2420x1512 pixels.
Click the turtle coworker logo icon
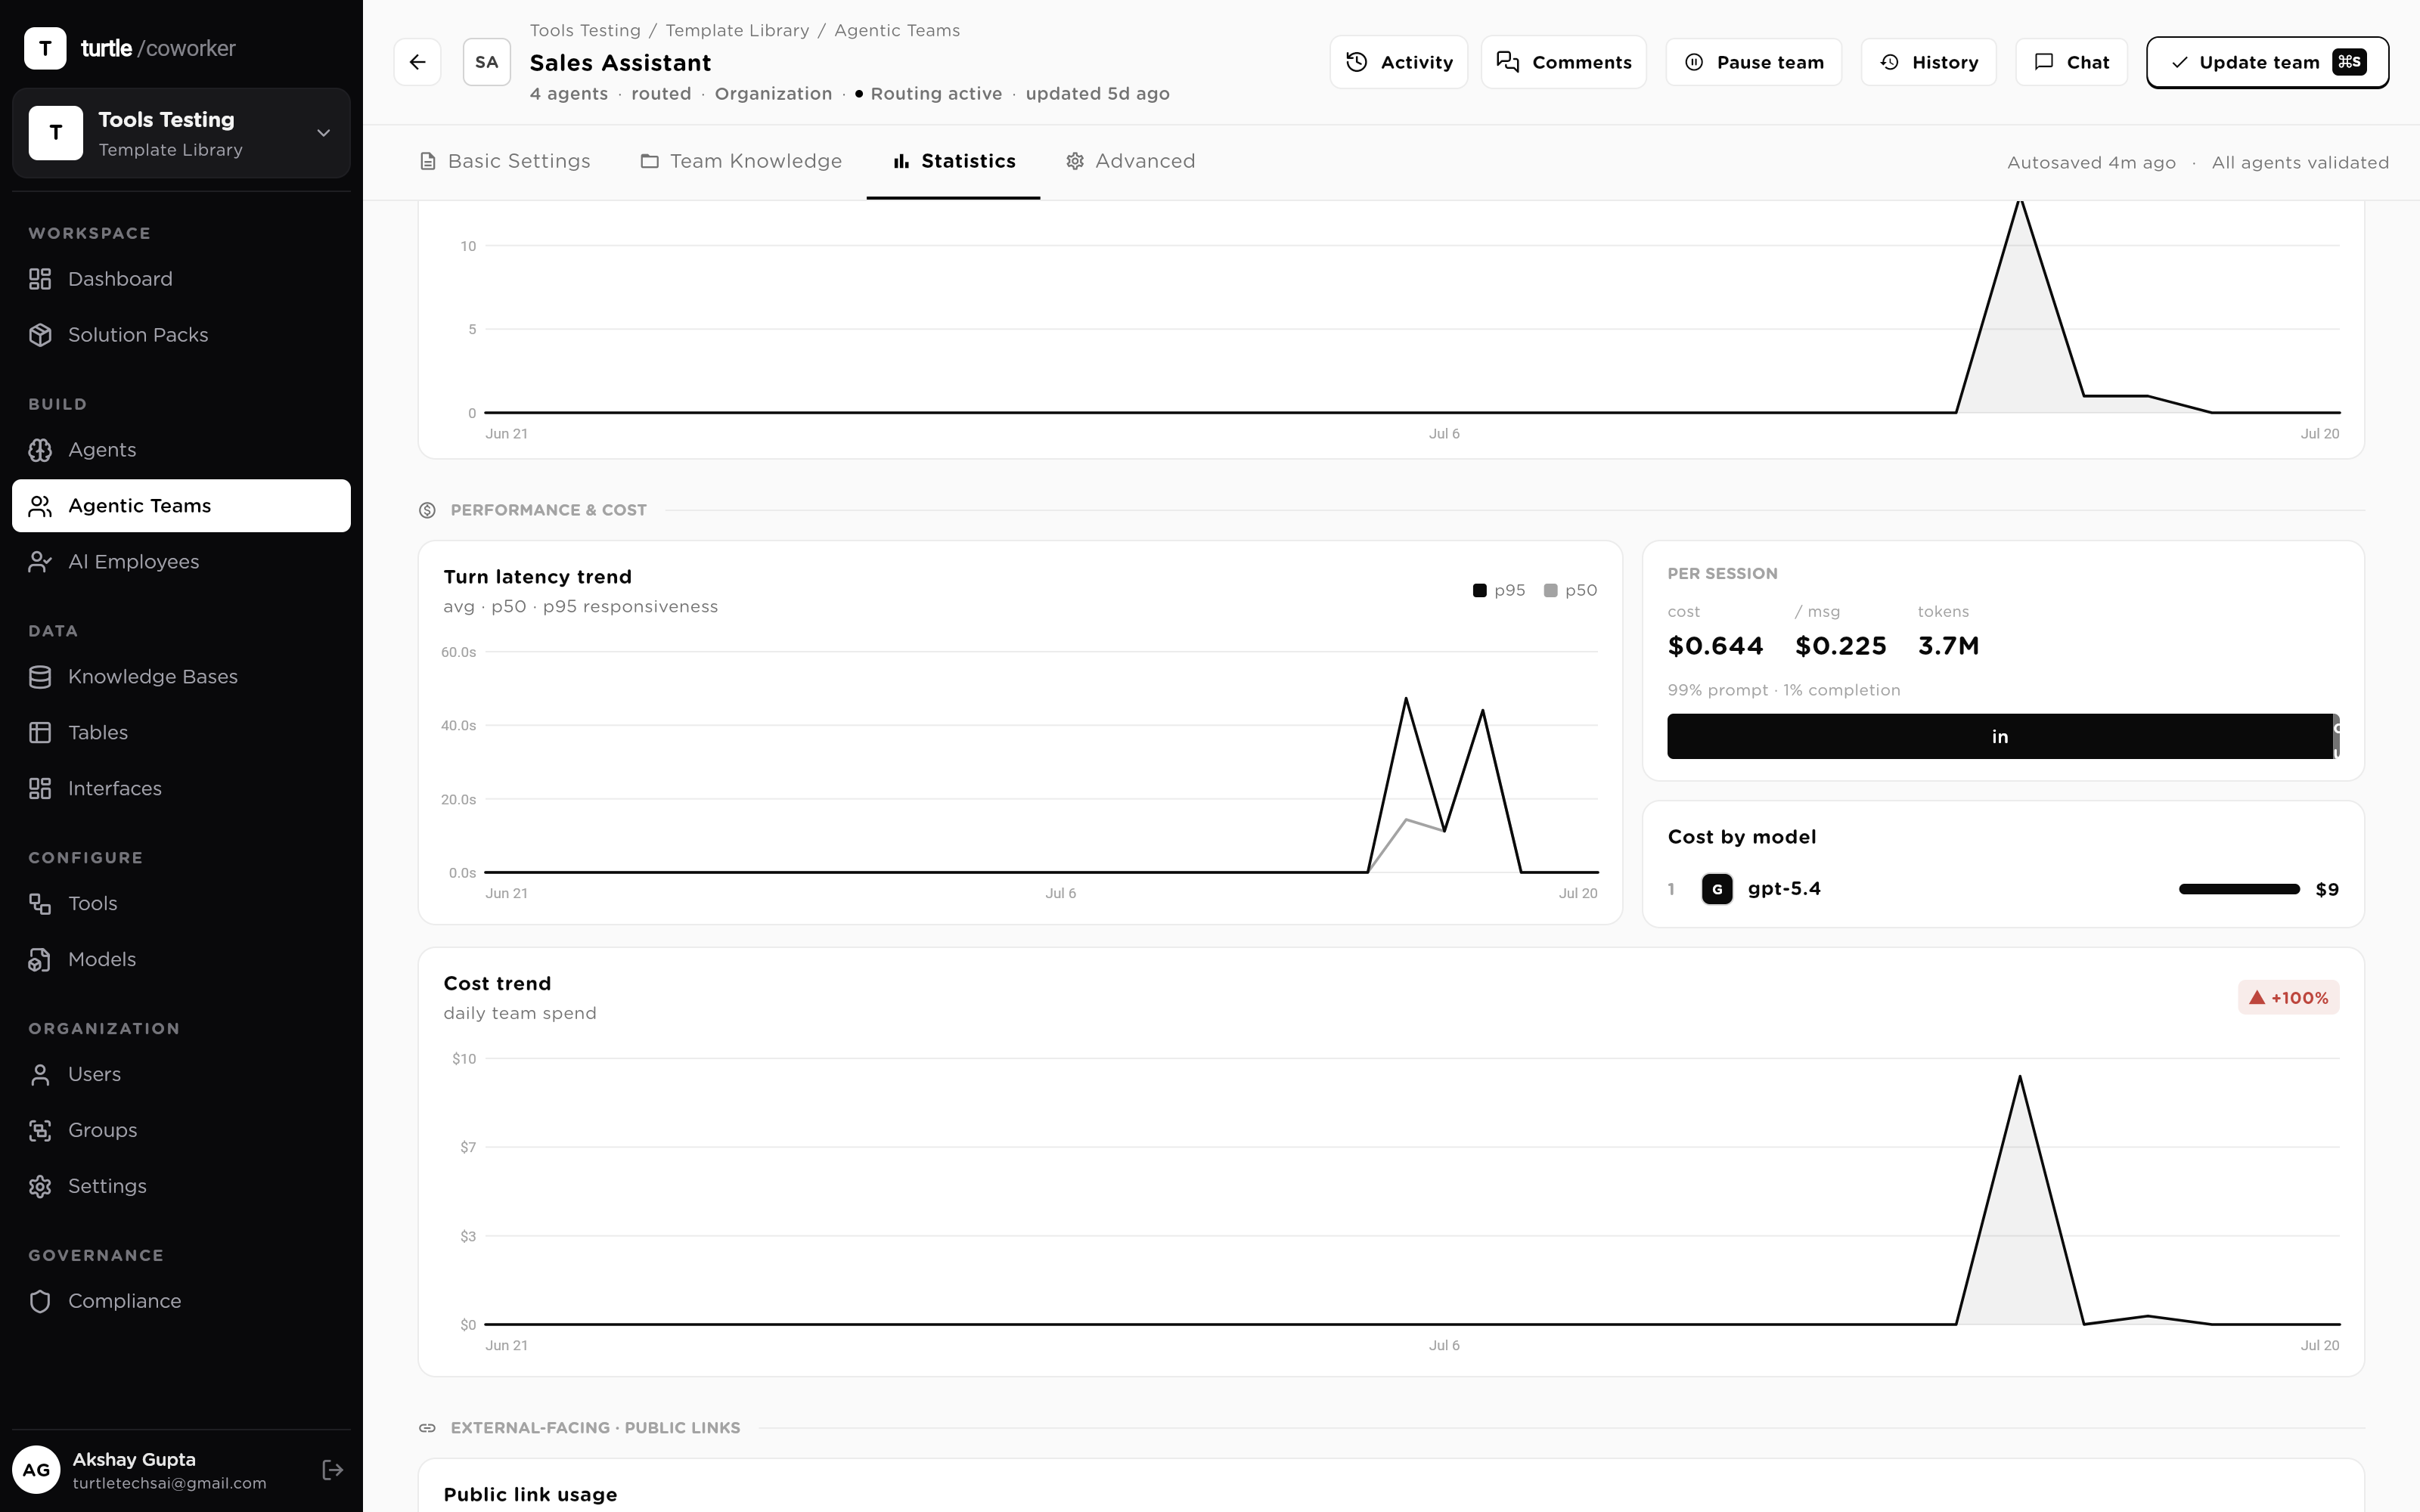click(x=45, y=48)
